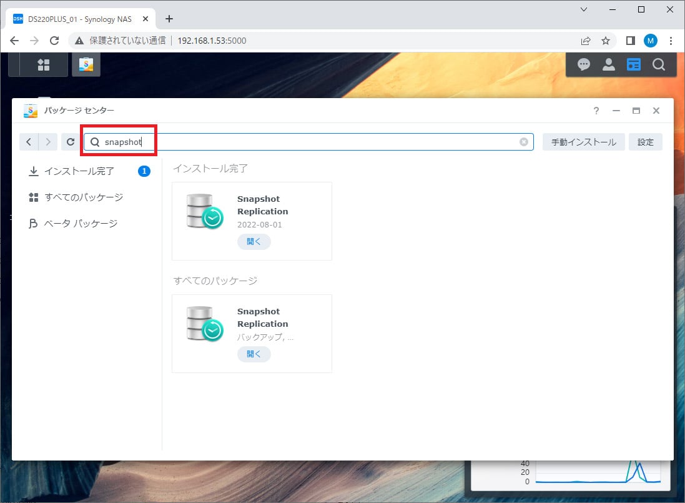Open DSM search magnifier icon
The width and height of the screenshot is (685, 503).
tap(659, 65)
